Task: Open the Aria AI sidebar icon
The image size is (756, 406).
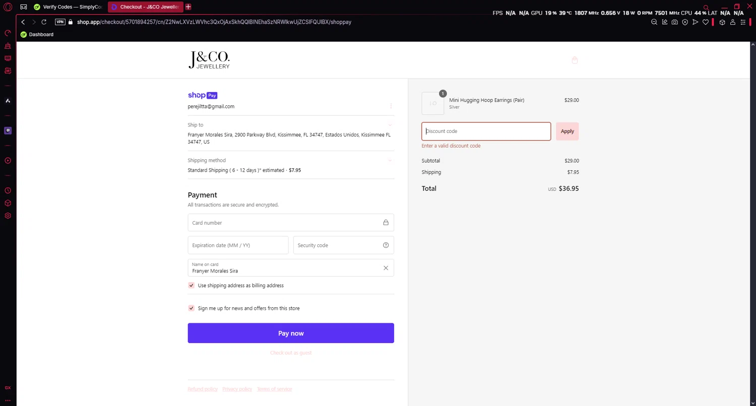Action: pos(8,101)
